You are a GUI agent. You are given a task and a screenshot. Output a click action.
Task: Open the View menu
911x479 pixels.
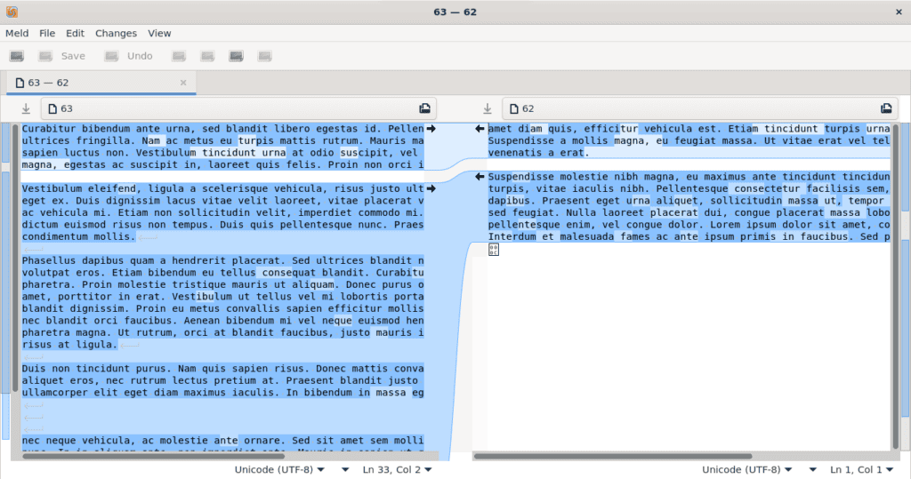coord(159,33)
